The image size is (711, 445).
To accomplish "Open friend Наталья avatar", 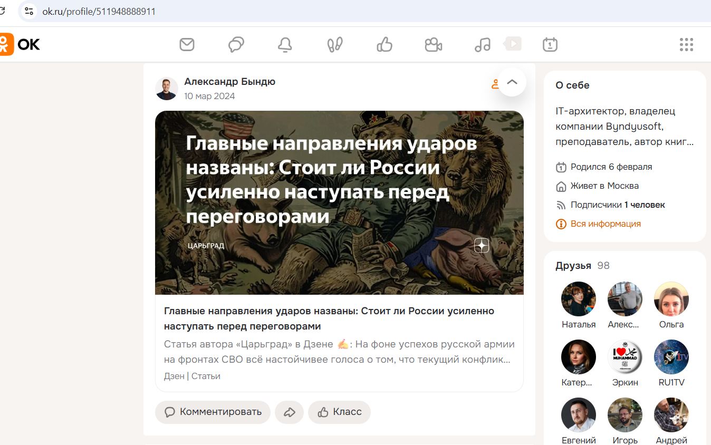I will (x=579, y=299).
